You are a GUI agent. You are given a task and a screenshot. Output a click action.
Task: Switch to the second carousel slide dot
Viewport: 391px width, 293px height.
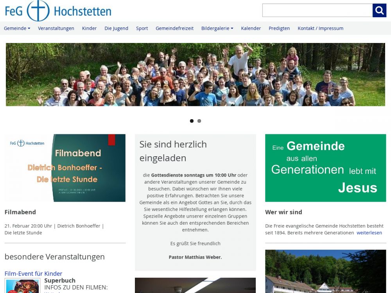point(199,121)
